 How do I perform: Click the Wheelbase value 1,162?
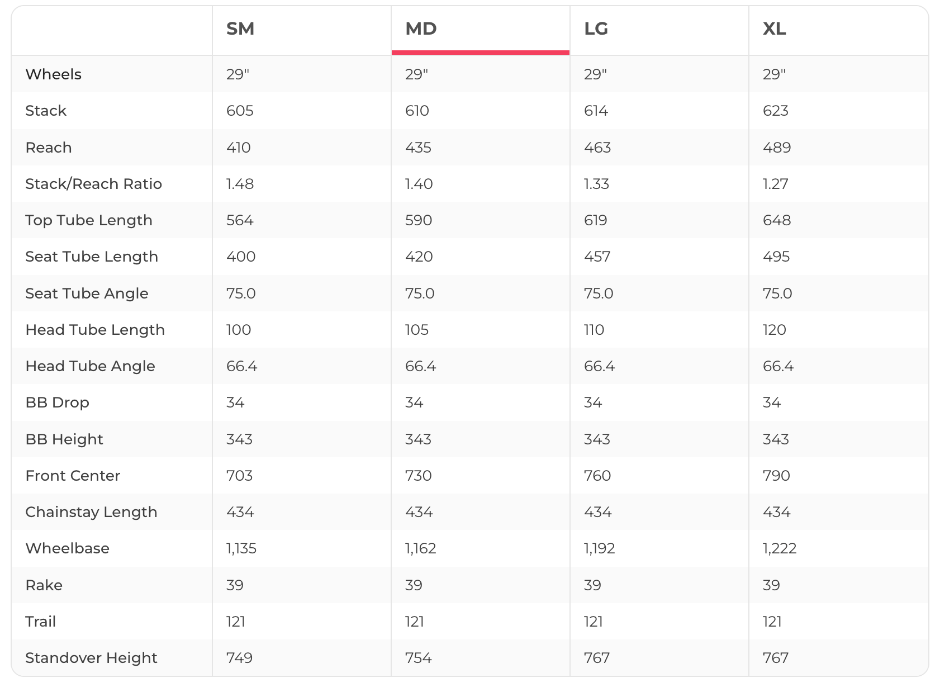point(420,548)
